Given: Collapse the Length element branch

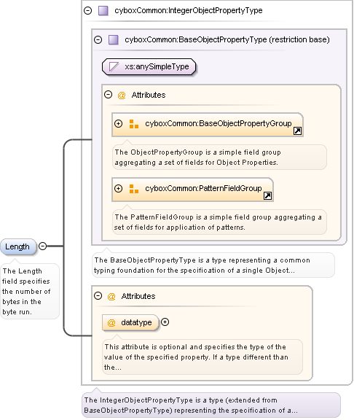Looking at the screenshot, I should pos(42,246).
